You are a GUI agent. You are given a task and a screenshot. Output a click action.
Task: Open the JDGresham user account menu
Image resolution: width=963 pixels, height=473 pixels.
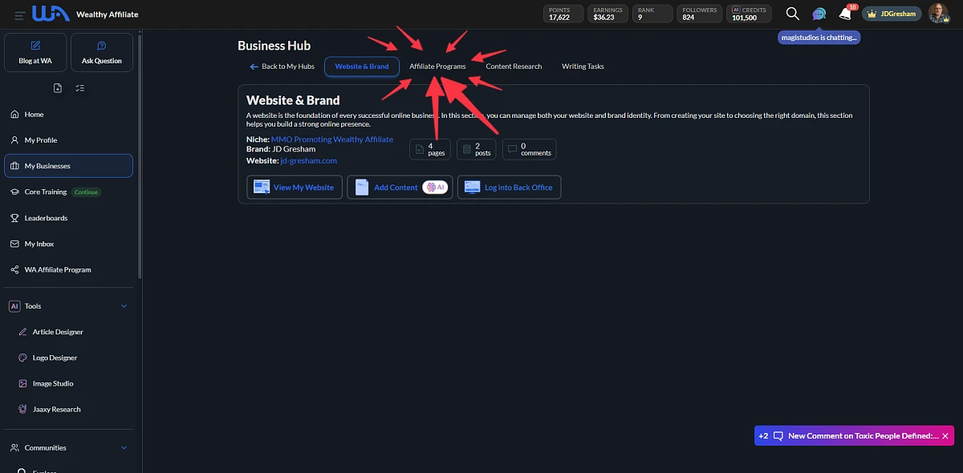(x=892, y=14)
